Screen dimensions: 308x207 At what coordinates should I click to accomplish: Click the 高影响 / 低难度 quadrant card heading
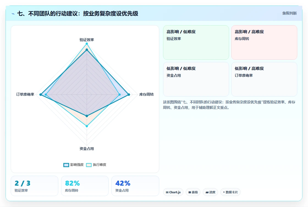181,32
